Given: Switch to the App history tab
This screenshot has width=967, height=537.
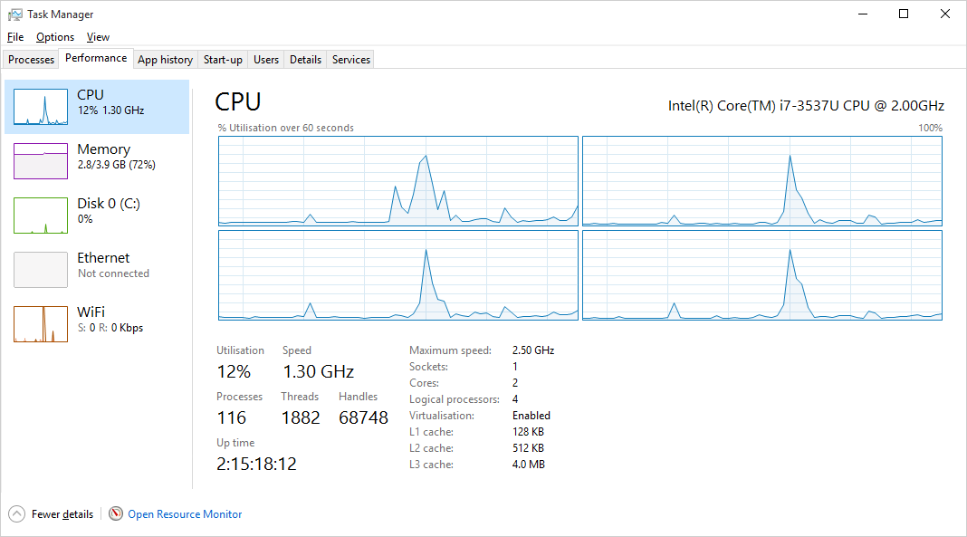Looking at the screenshot, I should [x=166, y=60].
